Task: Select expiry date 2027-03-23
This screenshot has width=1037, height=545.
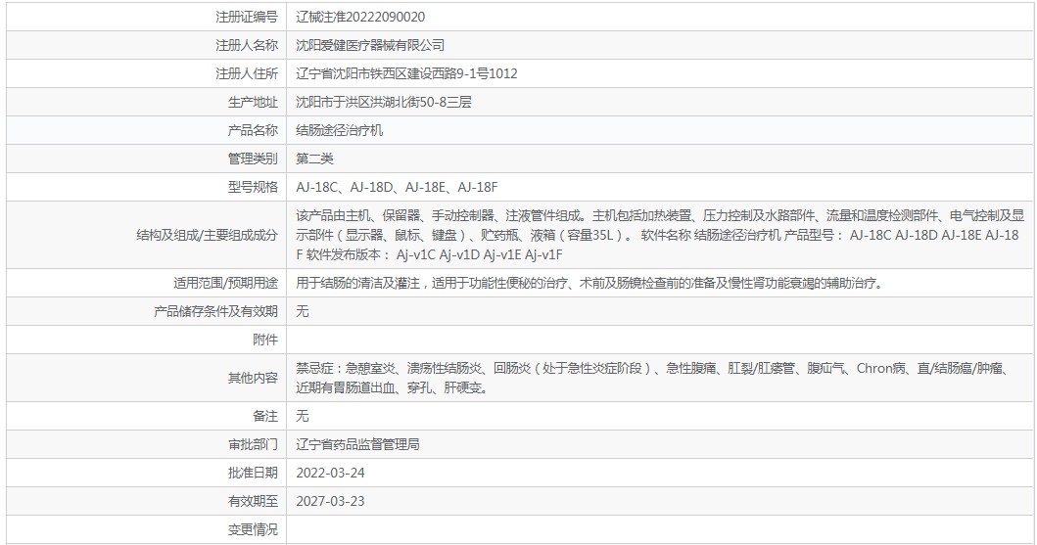Action: [x=330, y=501]
